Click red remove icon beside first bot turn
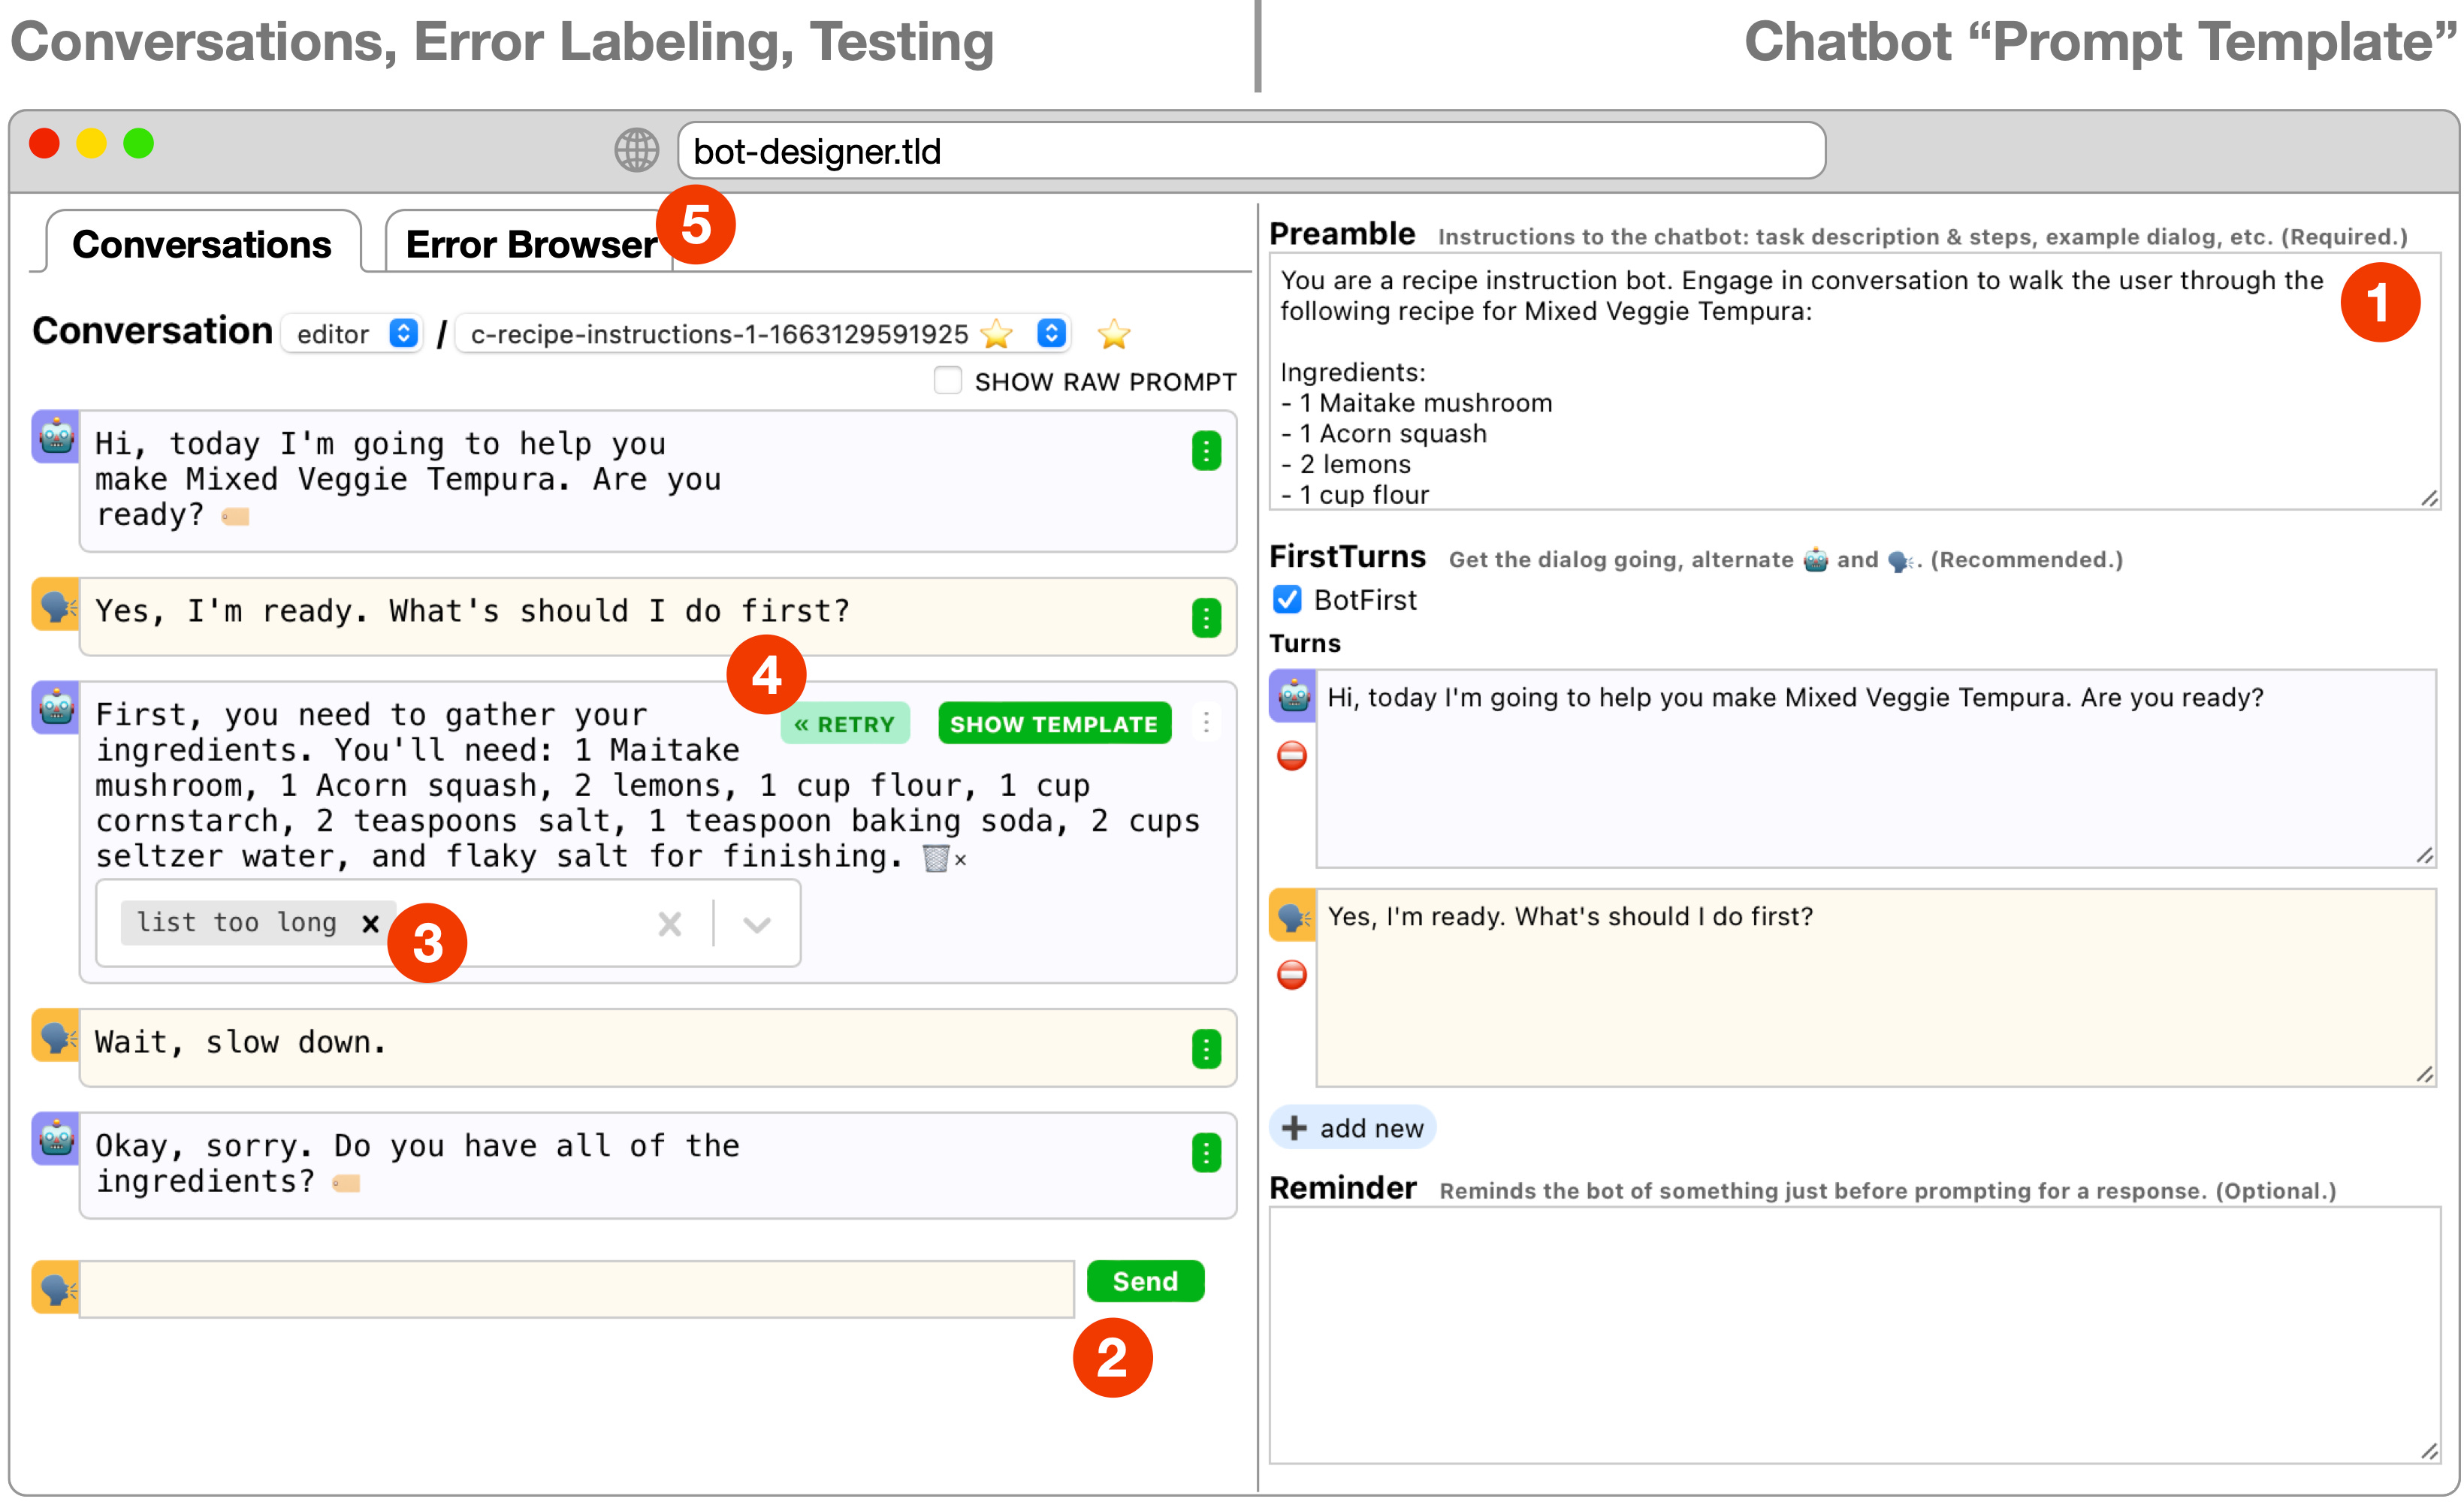Image resolution: width=2464 pixels, height=1505 pixels. click(x=1291, y=756)
